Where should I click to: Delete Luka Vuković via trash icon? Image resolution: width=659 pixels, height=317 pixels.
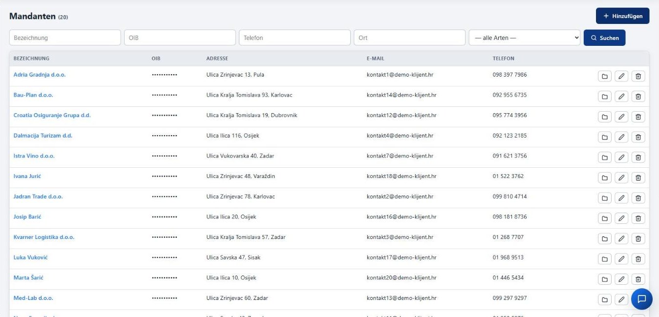638,259
